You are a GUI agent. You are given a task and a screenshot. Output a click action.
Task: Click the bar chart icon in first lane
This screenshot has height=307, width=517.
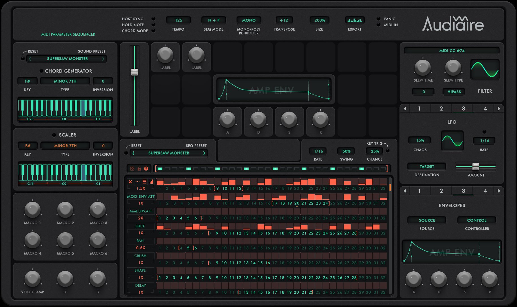tap(151, 182)
